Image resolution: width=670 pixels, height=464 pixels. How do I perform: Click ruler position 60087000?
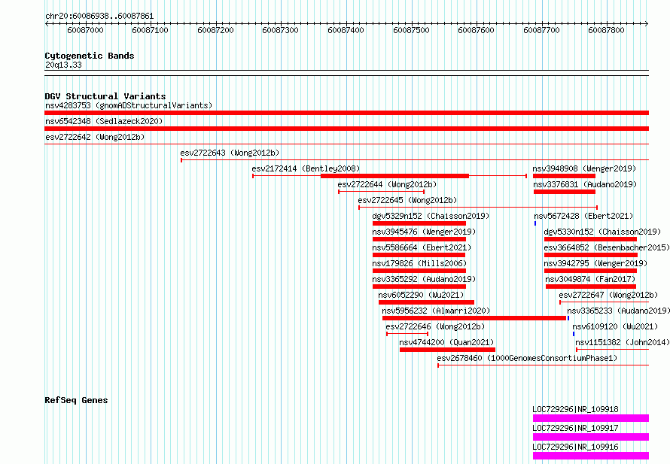click(x=86, y=30)
